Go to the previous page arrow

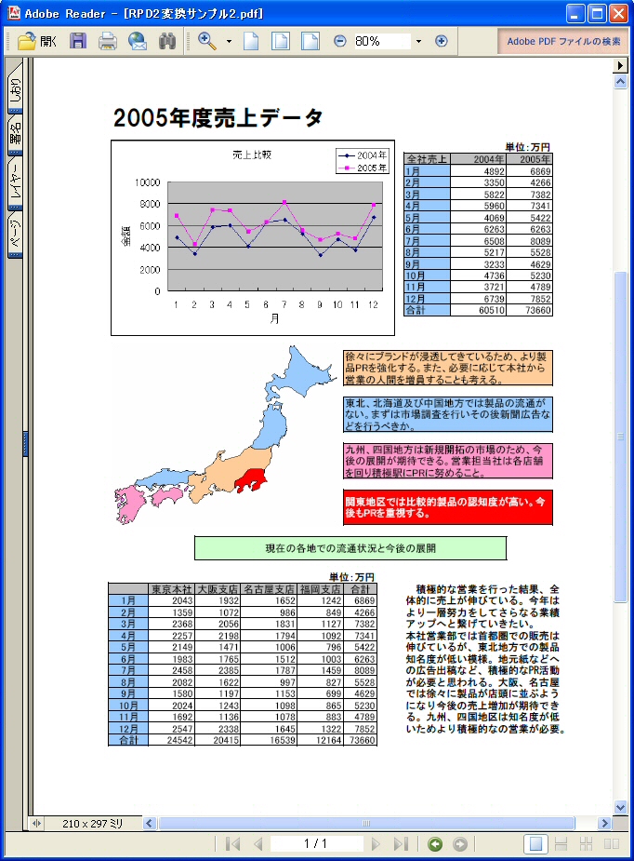pyautogui.click(x=258, y=844)
